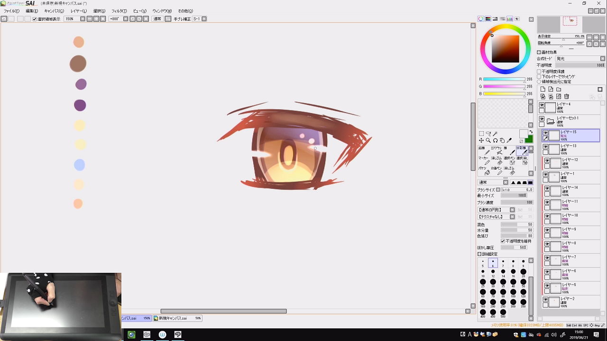Toggle 不透明度を維持 checkbox
This screenshot has height=341, width=607.
(503, 242)
